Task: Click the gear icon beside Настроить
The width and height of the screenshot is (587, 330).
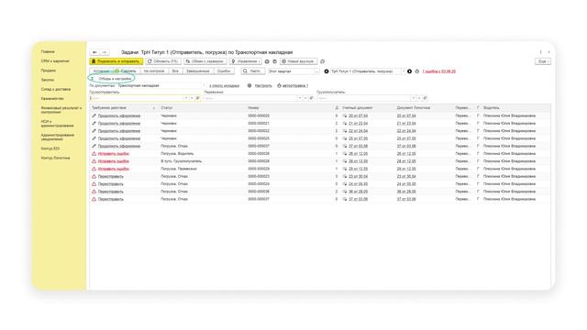Action: coord(249,85)
